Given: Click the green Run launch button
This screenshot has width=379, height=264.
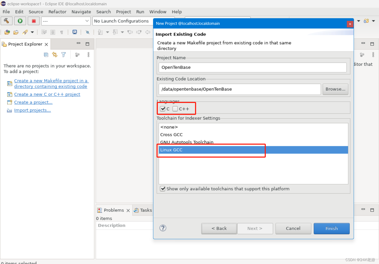Looking at the screenshot, I should (20, 21).
